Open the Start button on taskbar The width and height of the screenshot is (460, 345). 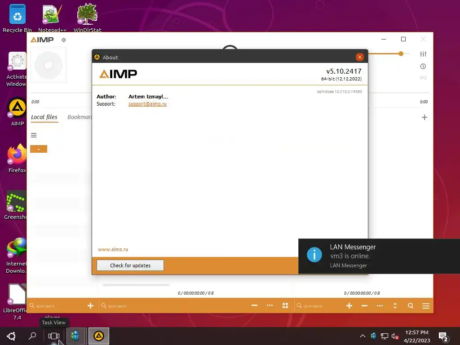pyautogui.click(x=11, y=336)
